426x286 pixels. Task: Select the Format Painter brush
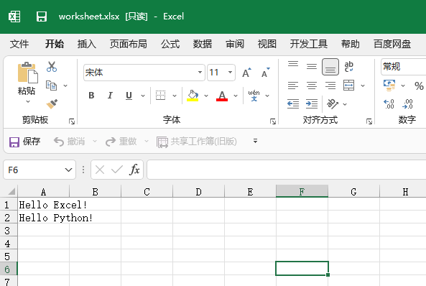pos(52,103)
